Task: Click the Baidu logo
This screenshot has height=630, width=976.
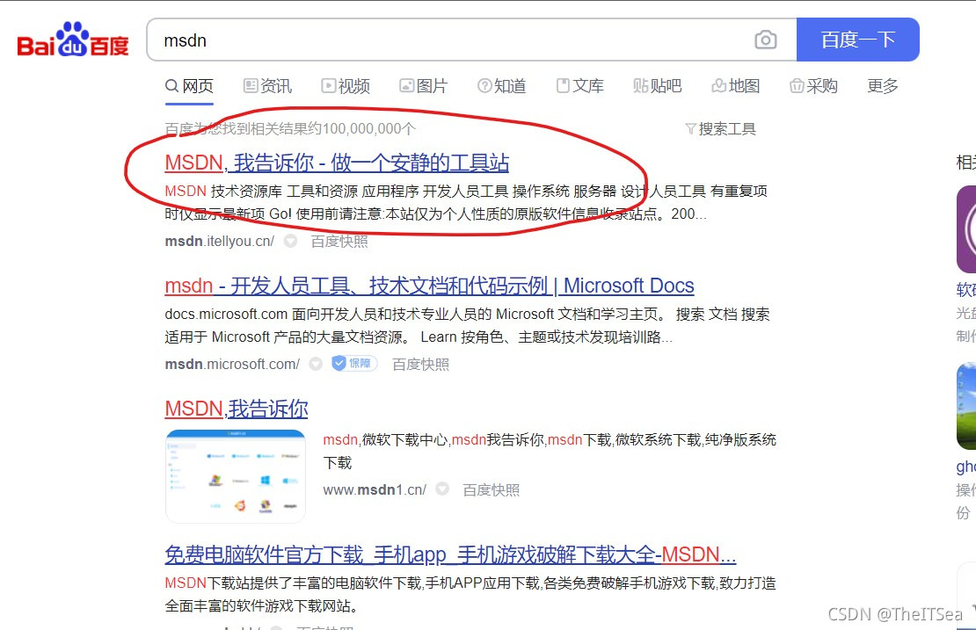Action: coord(73,40)
